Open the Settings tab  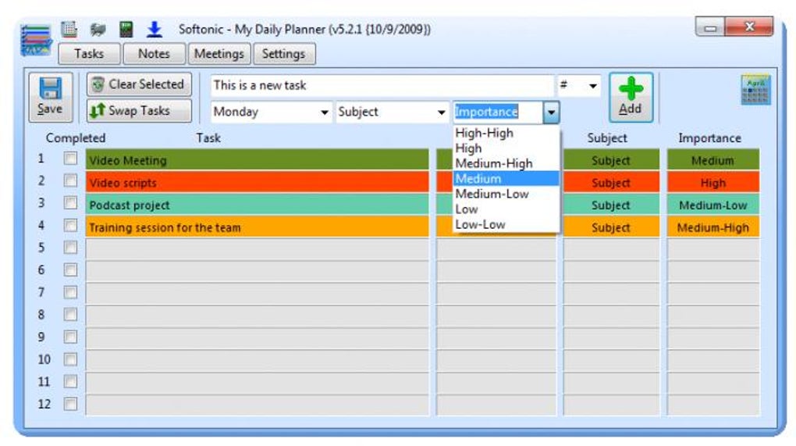pyautogui.click(x=284, y=54)
